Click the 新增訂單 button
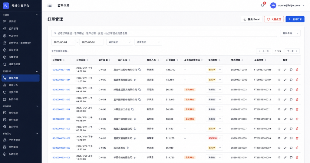 tap(295, 19)
